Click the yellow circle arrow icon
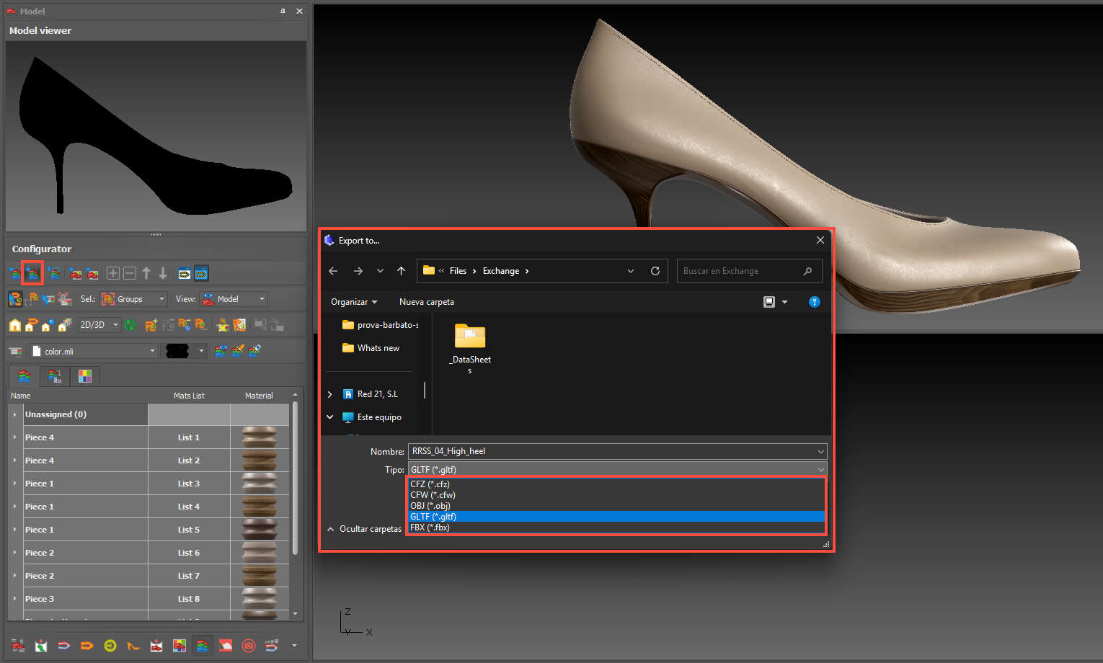The image size is (1103, 663). pos(110,646)
